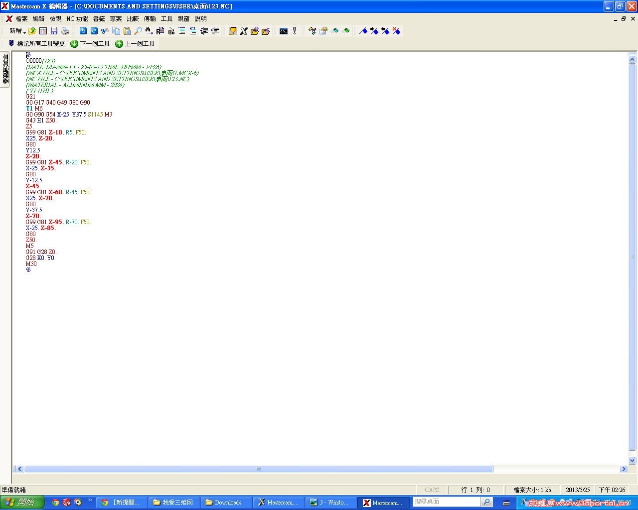Click the open file icon with pencil
Viewport: 638px width, 510px height.
click(32, 31)
